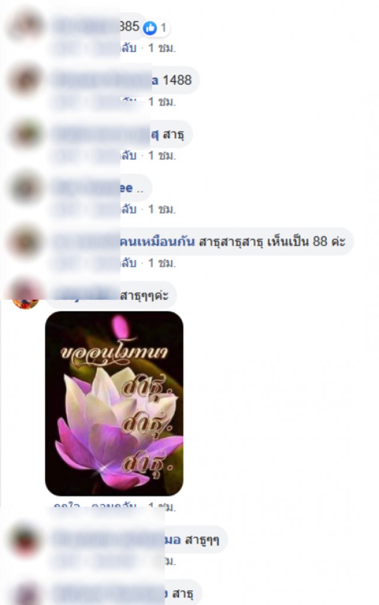Open the lotus flower 'ขออนุโมทนา' image
Viewport: 379px width, 605px height.
tap(114, 403)
